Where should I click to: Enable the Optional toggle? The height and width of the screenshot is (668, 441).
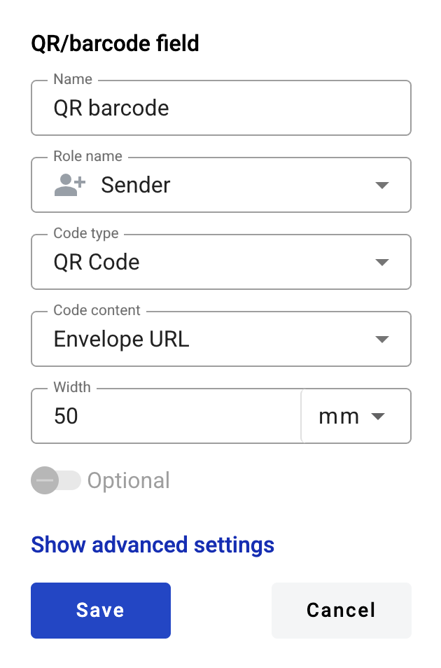pos(57,480)
